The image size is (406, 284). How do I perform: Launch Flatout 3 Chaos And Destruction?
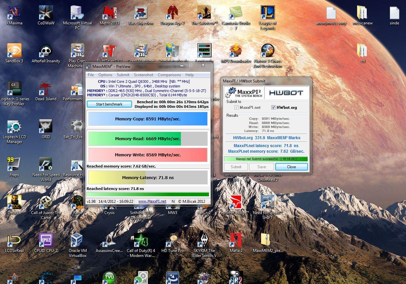click(268, 55)
